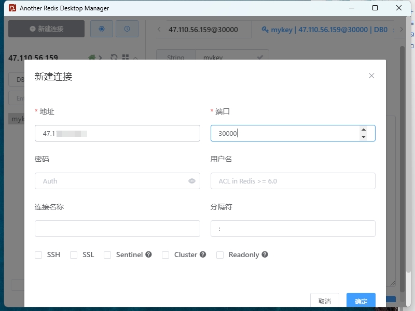Click the green home icon for 47.110.56.159

click(92, 58)
